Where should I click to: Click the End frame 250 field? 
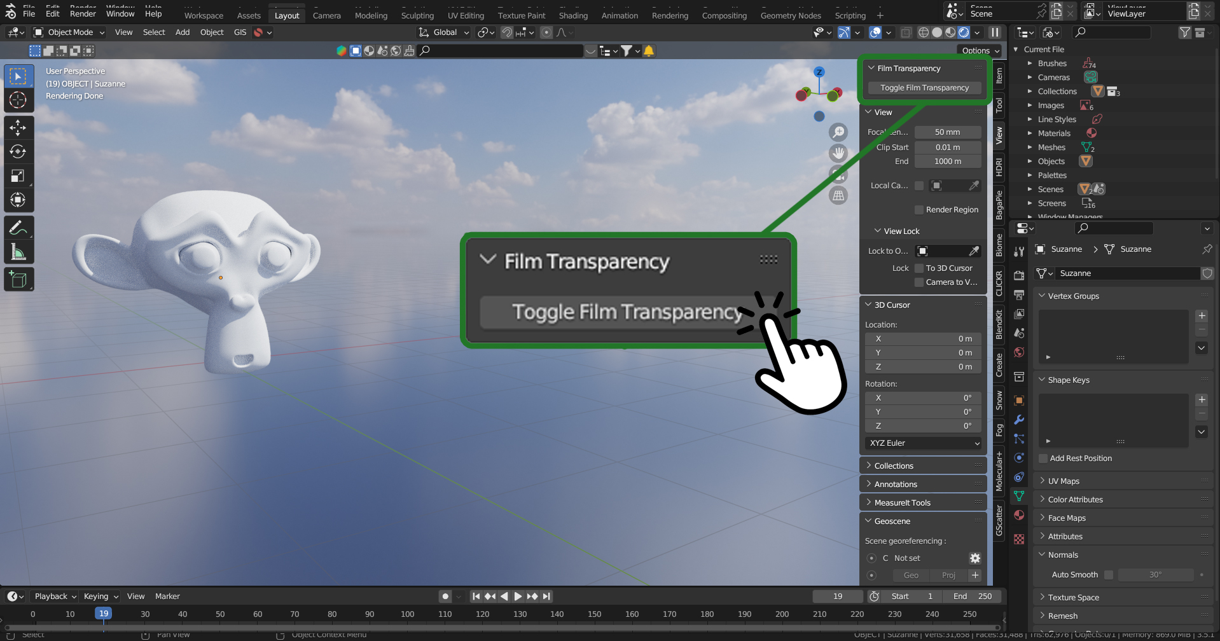(x=973, y=596)
